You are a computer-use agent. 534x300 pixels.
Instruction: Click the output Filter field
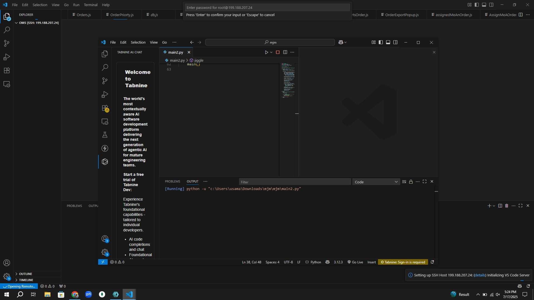295,182
